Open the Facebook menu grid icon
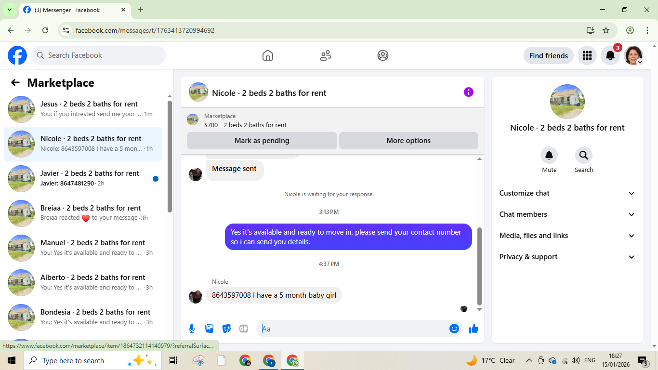Image resolution: width=658 pixels, height=370 pixels. [587, 55]
